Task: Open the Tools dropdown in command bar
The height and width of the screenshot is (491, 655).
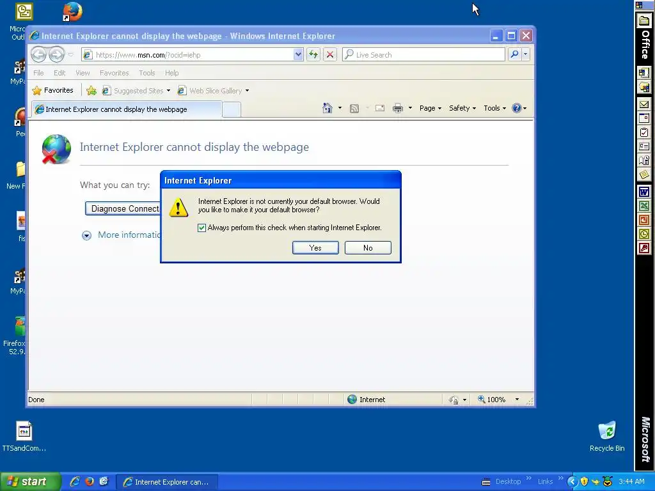Action: pyautogui.click(x=494, y=108)
